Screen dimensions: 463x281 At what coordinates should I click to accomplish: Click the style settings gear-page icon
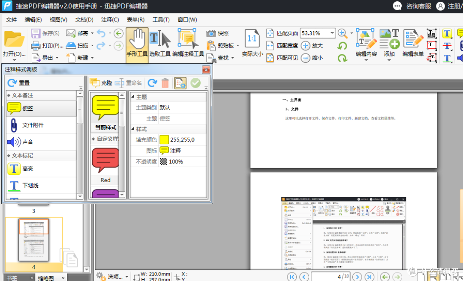pyautogui.click(x=180, y=83)
